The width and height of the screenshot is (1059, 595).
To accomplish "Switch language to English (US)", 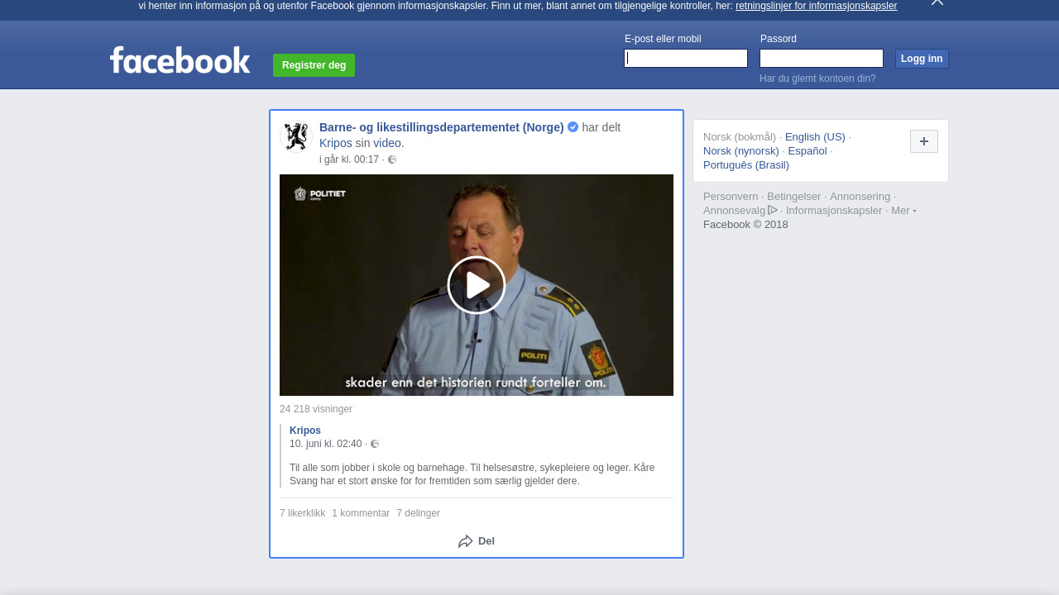I will pyautogui.click(x=815, y=137).
